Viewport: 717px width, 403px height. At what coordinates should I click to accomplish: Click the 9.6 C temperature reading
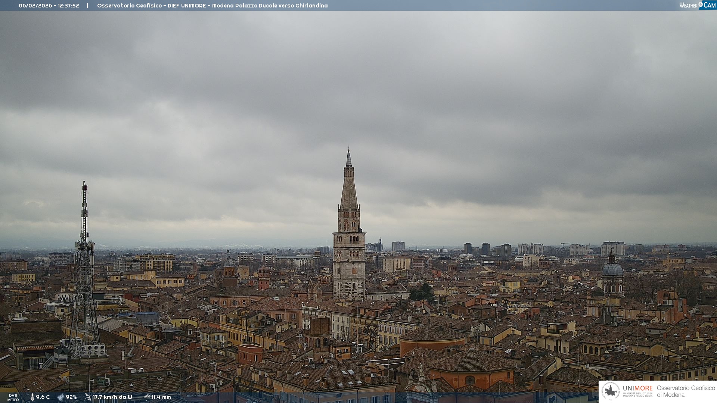click(x=43, y=397)
